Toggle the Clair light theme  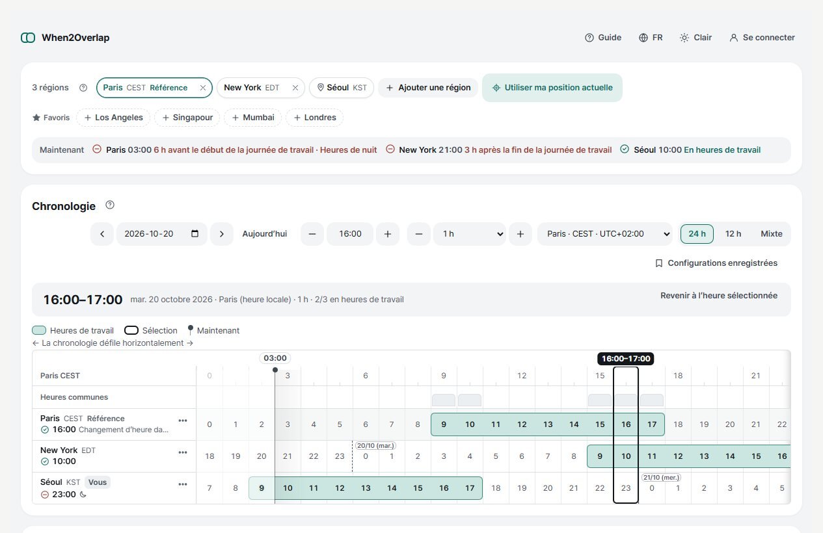pyautogui.click(x=695, y=38)
